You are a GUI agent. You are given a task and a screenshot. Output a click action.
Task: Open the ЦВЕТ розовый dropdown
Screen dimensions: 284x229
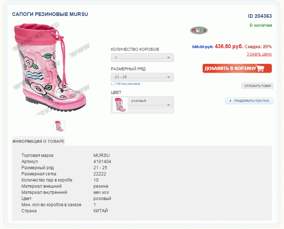[142, 105]
